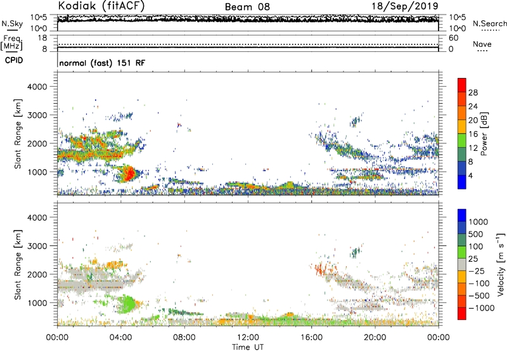Image resolution: width=507 pixels, height=351 pixels.
Task: Click the blue bottom of power colorbar
Action: click(462, 182)
